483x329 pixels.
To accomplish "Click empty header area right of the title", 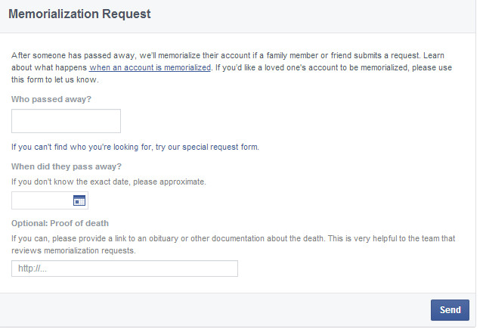I will click(x=317, y=14).
